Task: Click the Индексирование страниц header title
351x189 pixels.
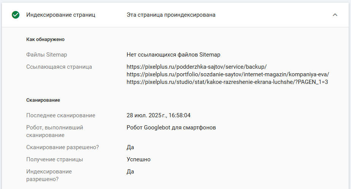Action: (60, 15)
